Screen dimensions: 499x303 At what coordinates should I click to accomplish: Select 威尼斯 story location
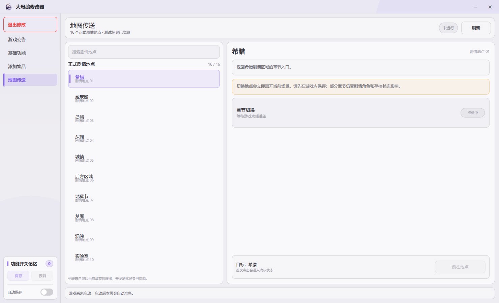click(x=144, y=99)
